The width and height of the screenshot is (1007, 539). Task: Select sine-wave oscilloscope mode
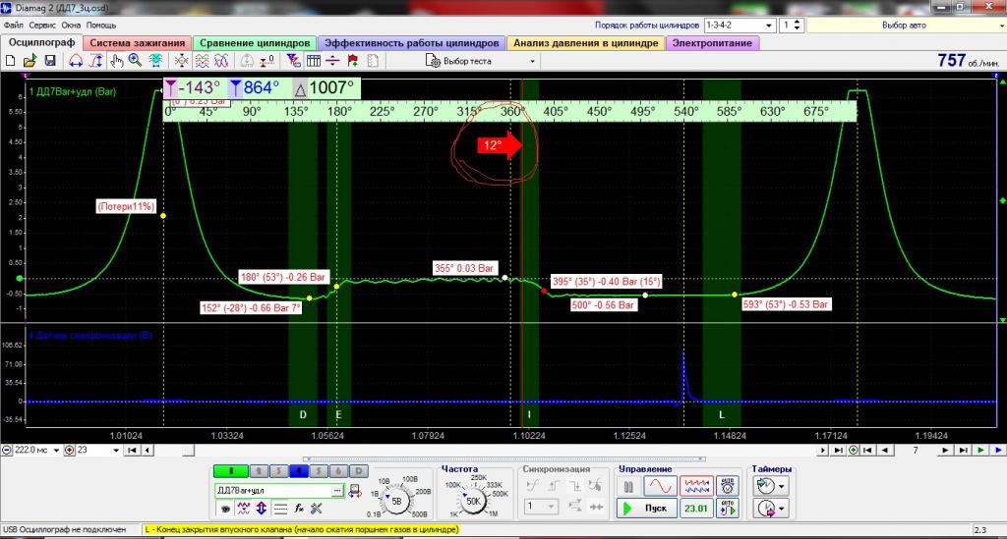(x=660, y=486)
